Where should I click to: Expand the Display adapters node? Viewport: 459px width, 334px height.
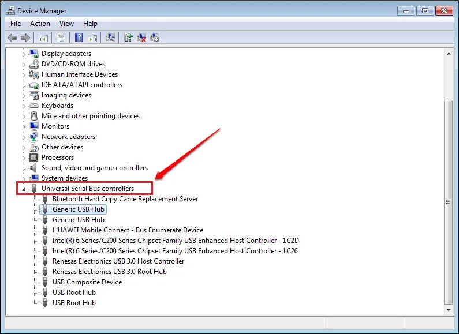tap(24, 54)
